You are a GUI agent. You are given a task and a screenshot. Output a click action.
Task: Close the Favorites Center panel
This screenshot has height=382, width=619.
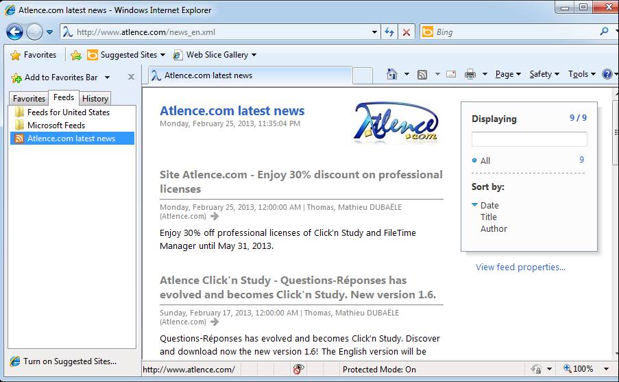pos(131,77)
